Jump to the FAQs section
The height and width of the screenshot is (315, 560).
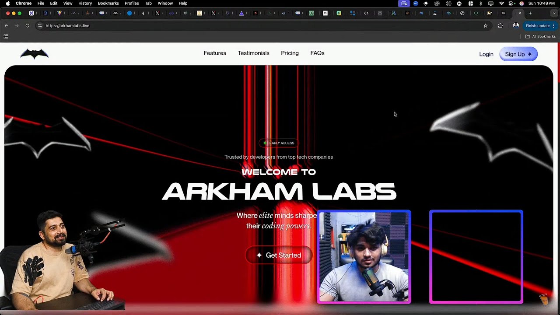(x=317, y=53)
